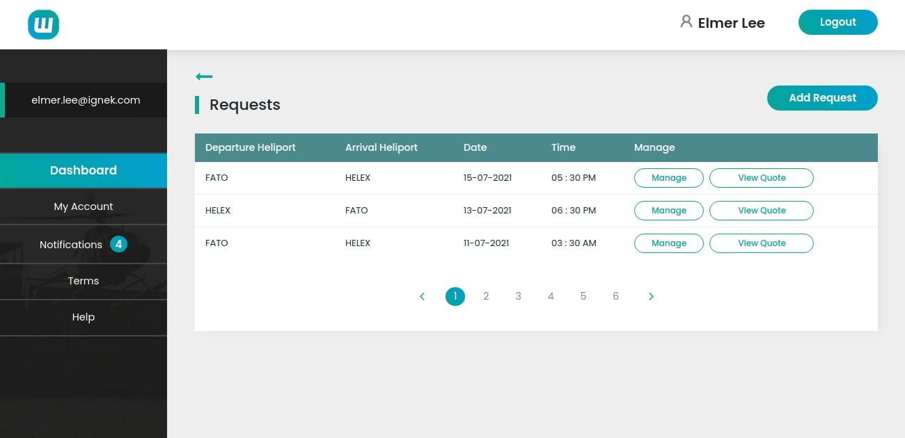Image resolution: width=905 pixels, height=438 pixels.
Task: Click the Departure Heliport column header
Action: 250,147
